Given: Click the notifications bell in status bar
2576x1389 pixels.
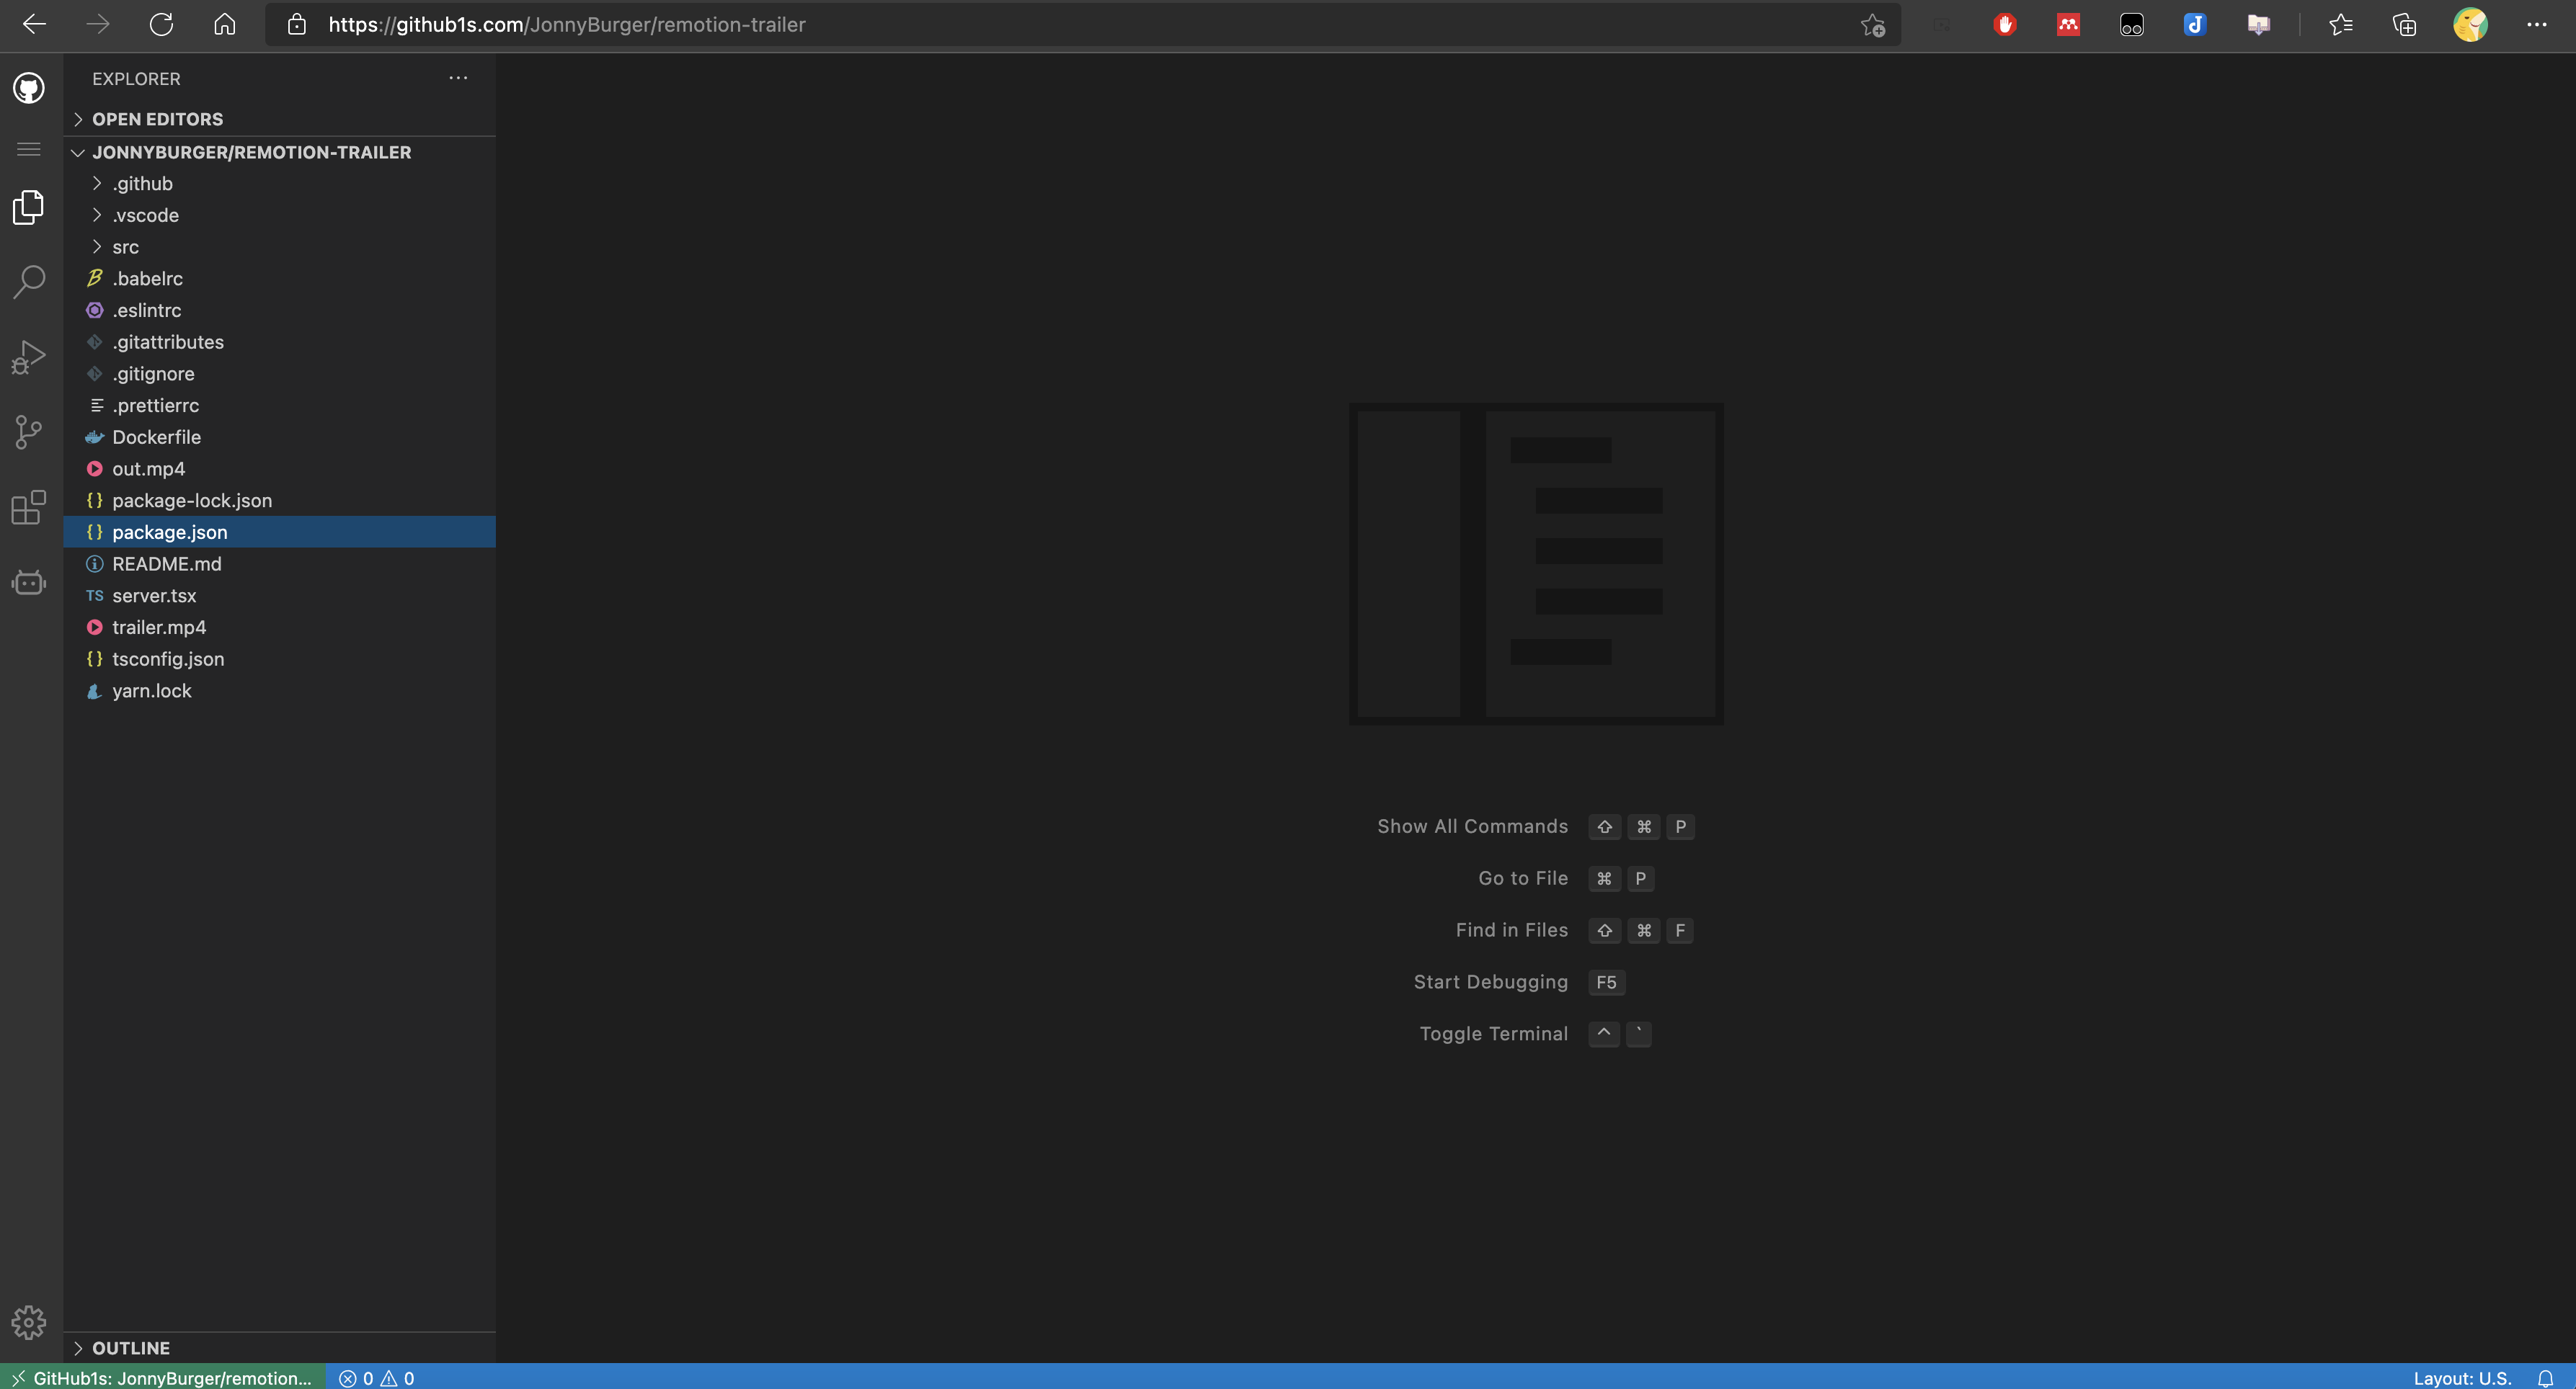Looking at the screenshot, I should click(2545, 1378).
